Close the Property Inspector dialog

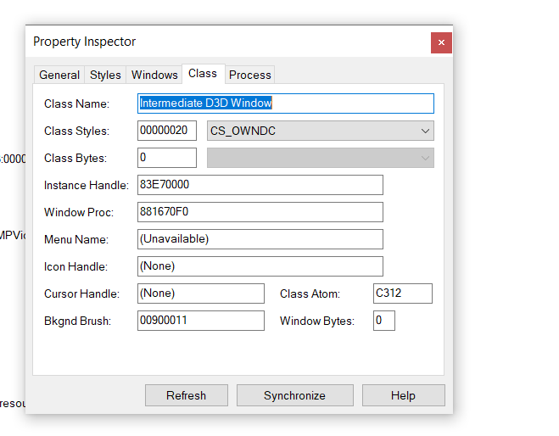click(441, 42)
